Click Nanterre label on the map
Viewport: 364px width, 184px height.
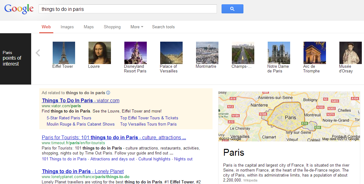[259, 105]
